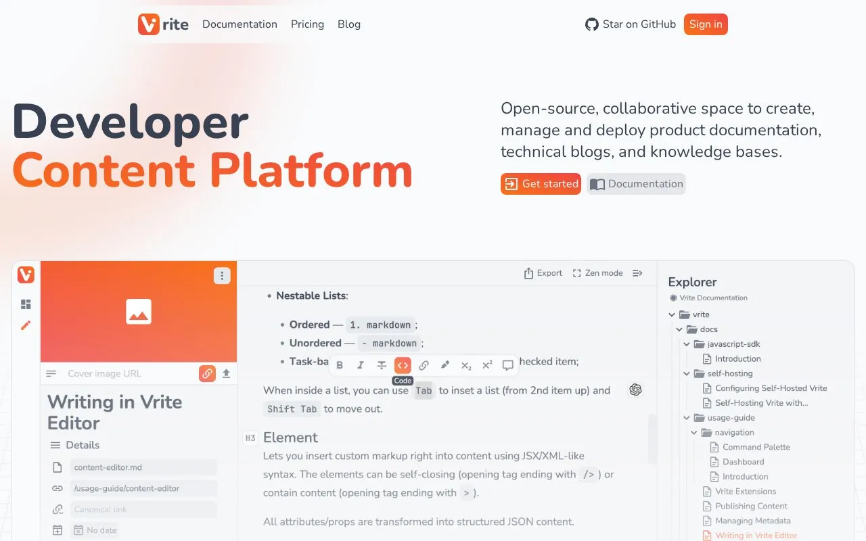The width and height of the screenshot is (866, 541).
Task: Enable Zen mode
Action: click(597, 273)
